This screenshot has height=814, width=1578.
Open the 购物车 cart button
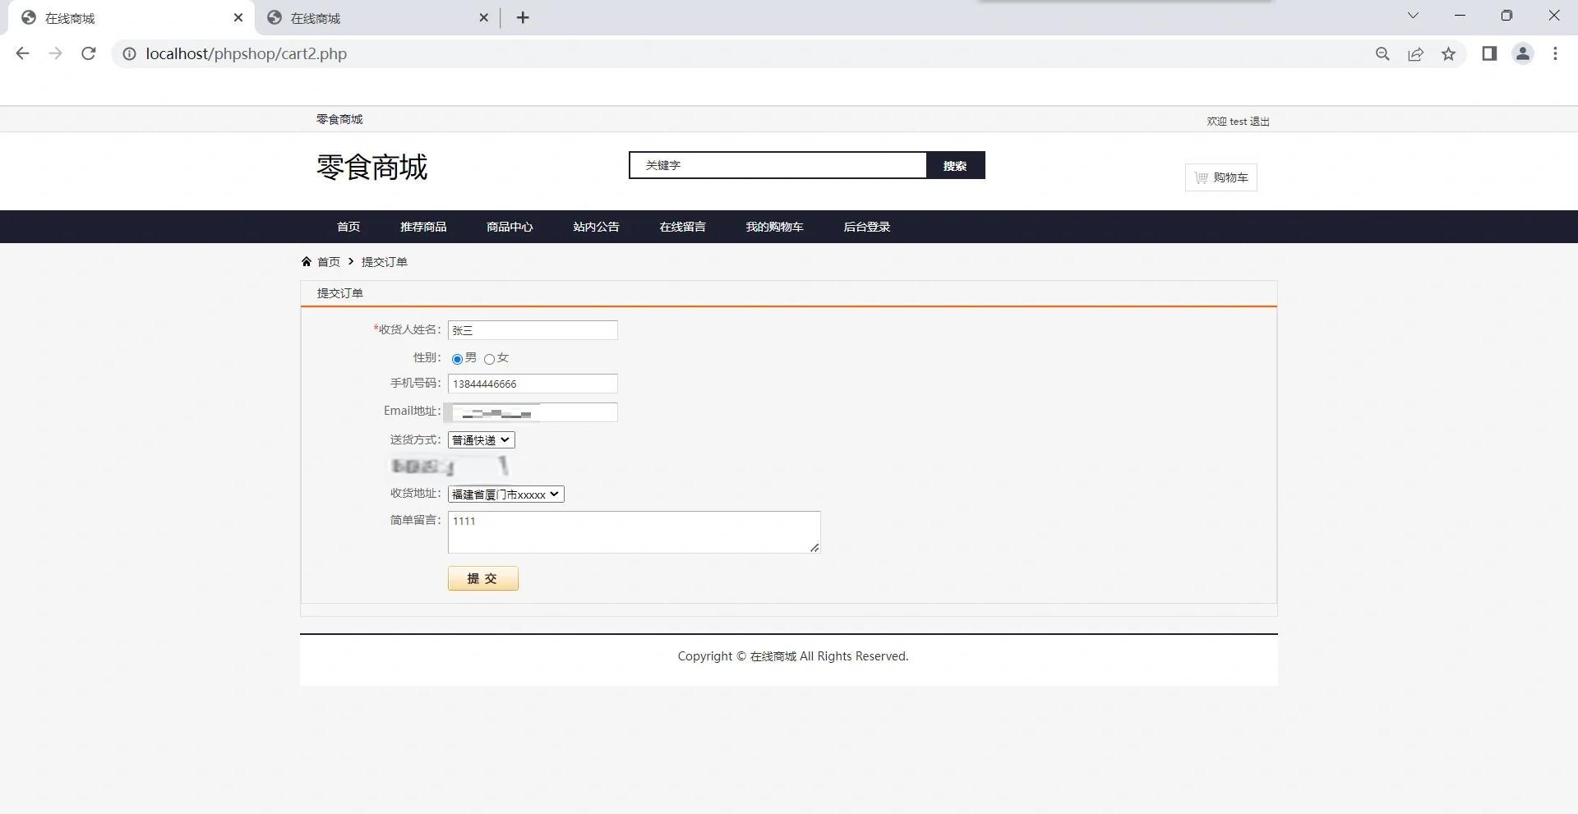click(1221, 177)
